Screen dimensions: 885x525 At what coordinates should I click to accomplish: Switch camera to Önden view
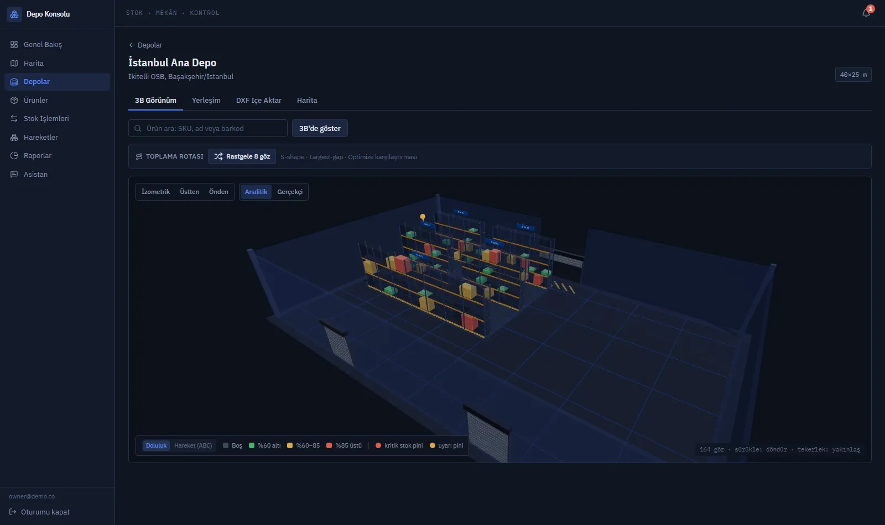[x=218, y=192]
